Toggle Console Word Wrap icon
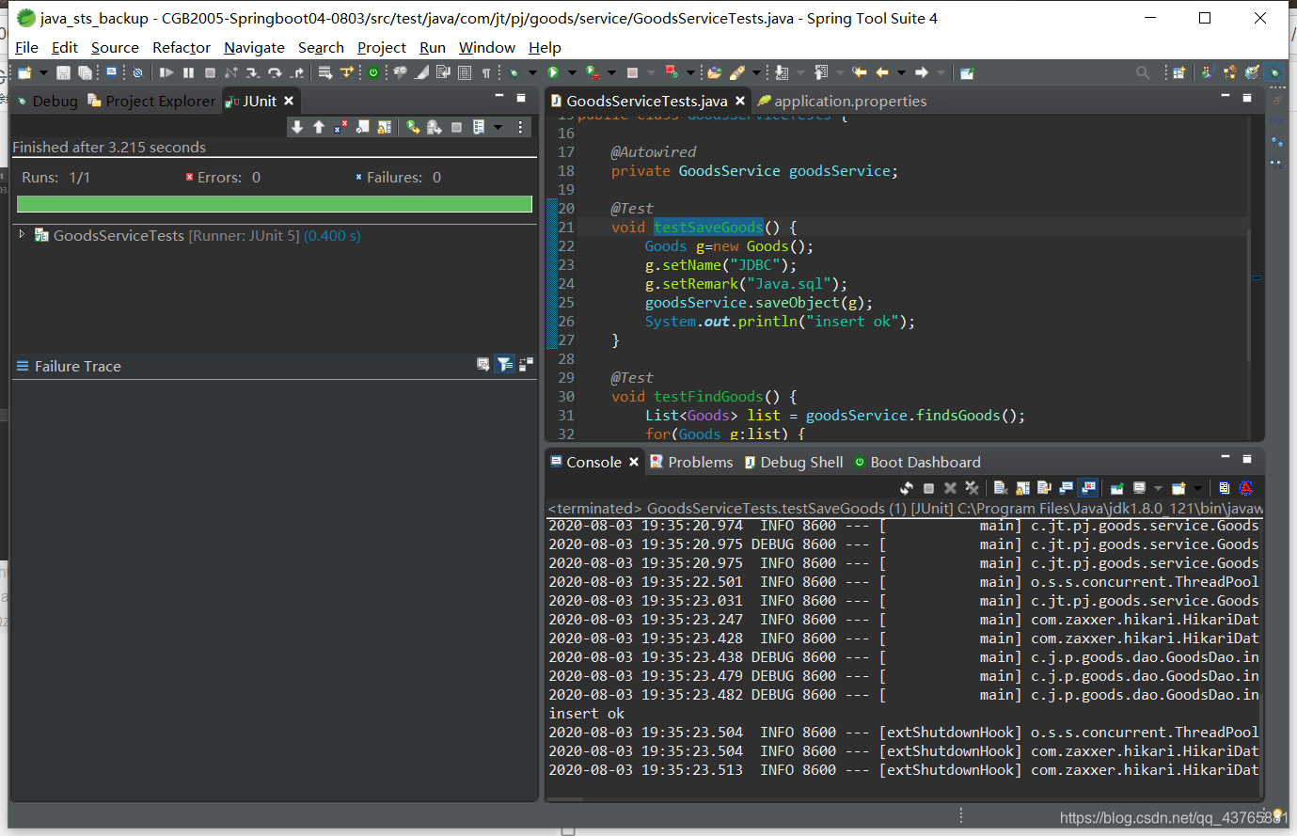 pos(1044,487)
